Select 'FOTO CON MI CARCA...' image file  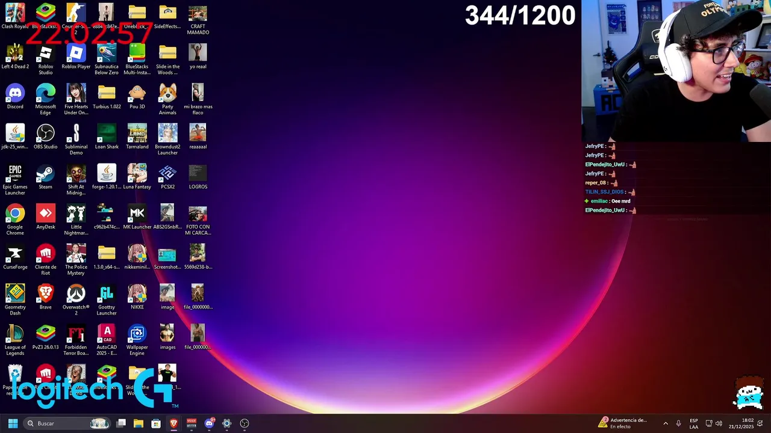tap(198, 220)
